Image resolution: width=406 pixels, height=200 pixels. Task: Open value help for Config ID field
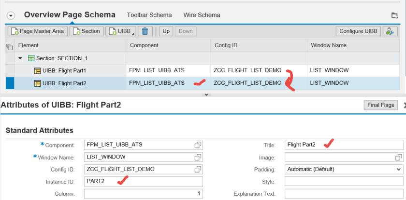point(197,169)
